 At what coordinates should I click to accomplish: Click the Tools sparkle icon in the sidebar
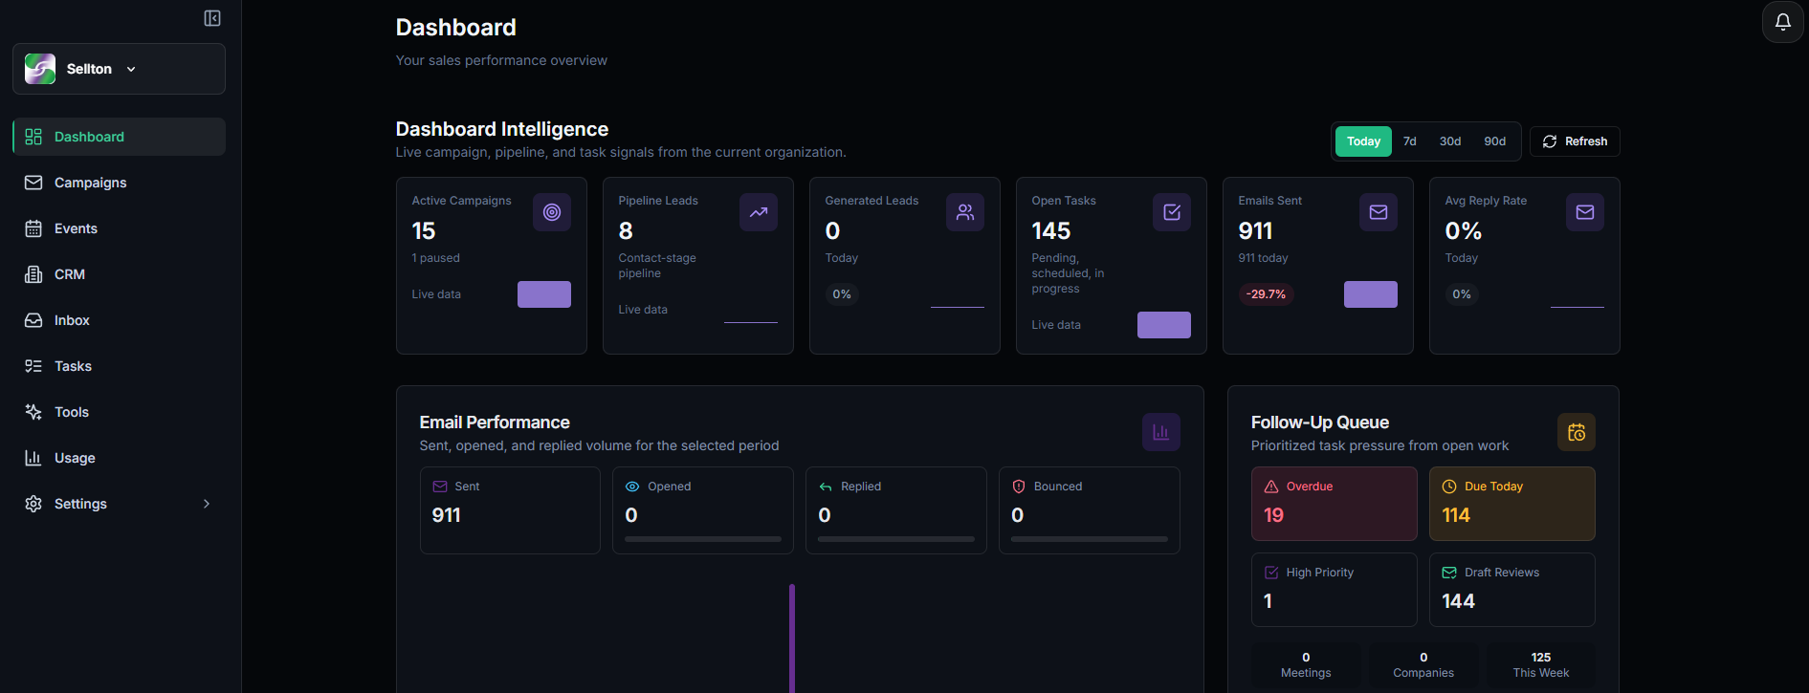point(33,412)
